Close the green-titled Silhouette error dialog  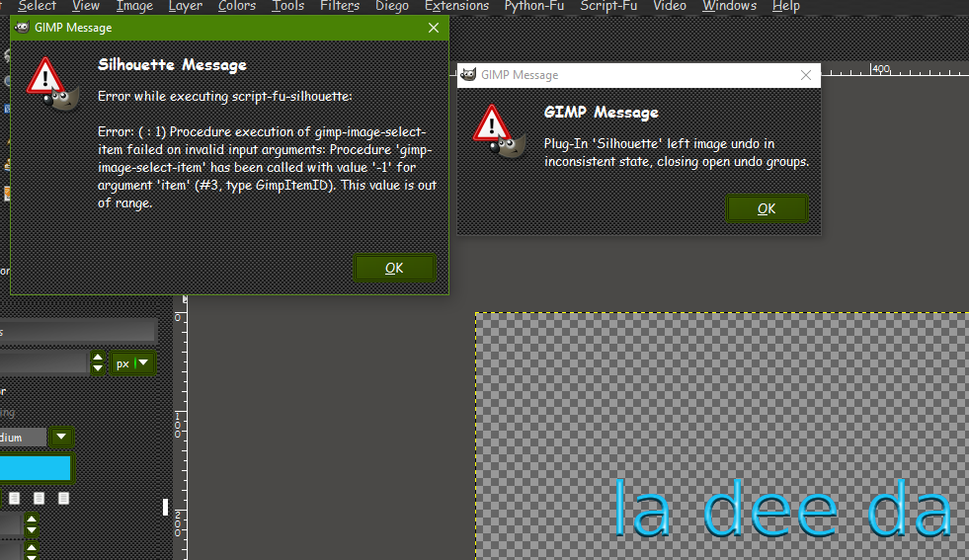tap(434, 28)
